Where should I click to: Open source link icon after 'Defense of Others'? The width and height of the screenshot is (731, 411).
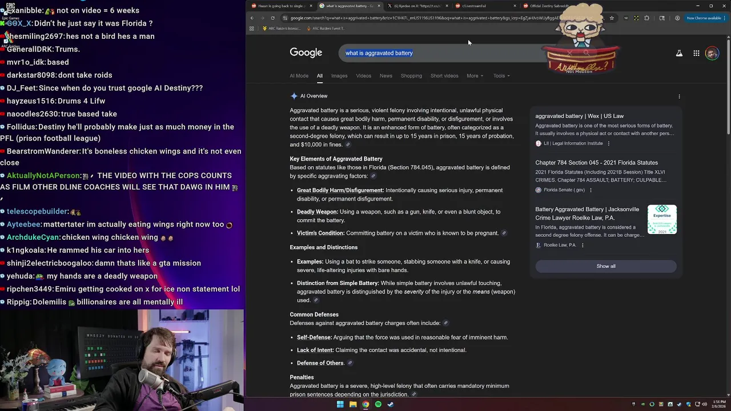coord(350,363)
